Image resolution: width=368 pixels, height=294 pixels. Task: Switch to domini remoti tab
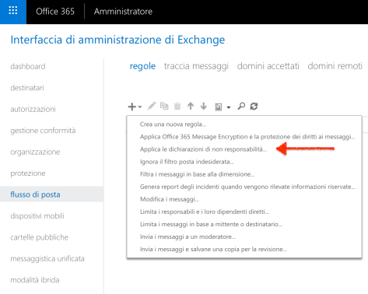click(x=335, y=66)
